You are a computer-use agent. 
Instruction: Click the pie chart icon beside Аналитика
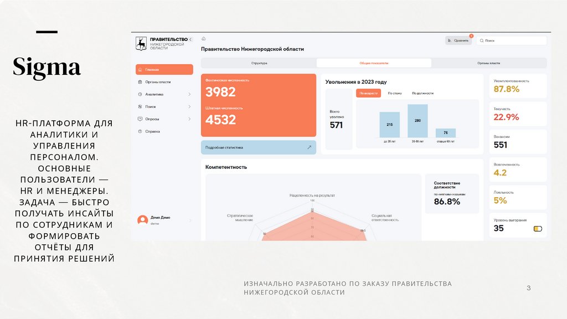[x=140, y=94]
